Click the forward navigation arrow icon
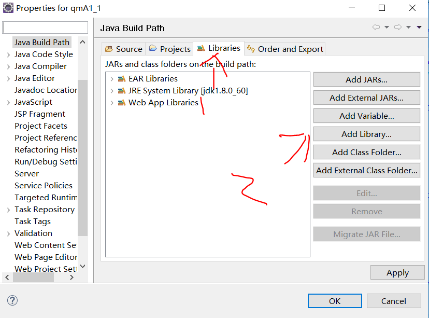 [x=398, y=27]
